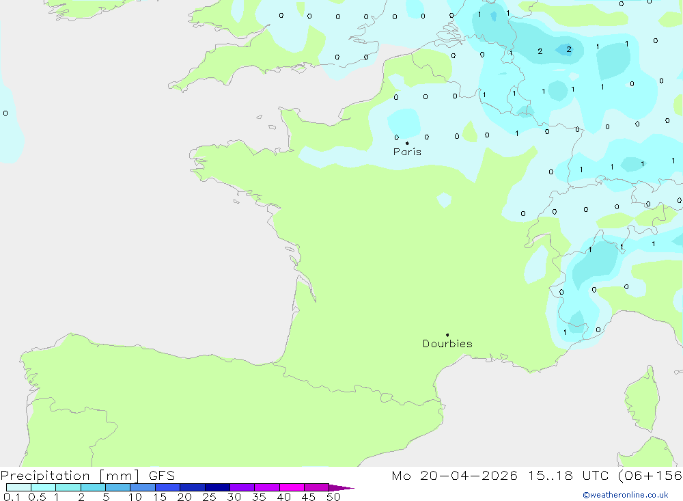Pick the 40–45 mm legend color
Image resolution: width=683 pixels, height=501 pixels.
click(x=292, y=487)
